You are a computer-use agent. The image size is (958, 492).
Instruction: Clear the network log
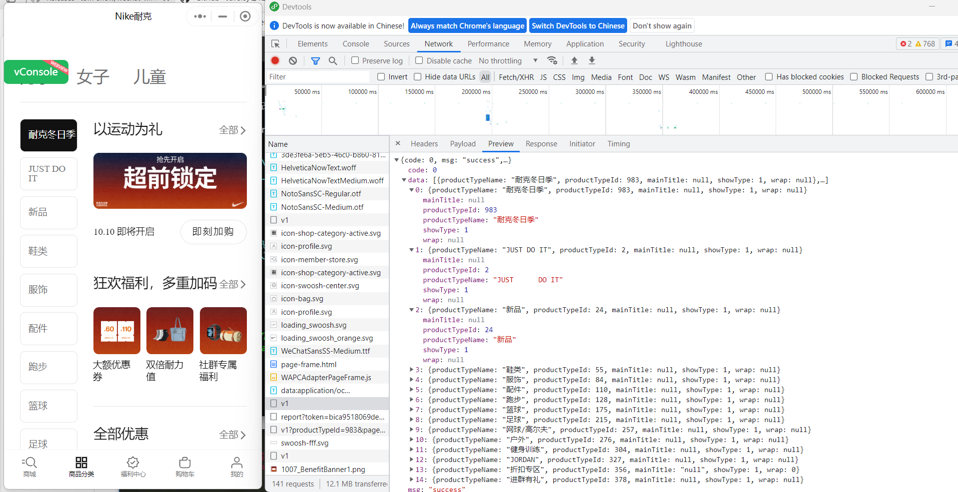coord(293,60)
